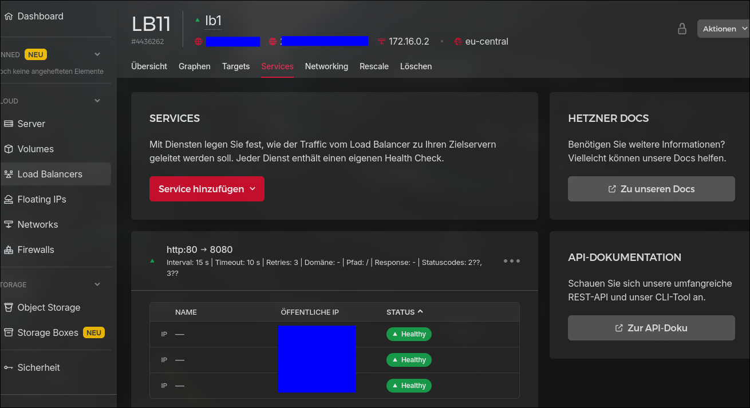Select Volumes from the sidebar
The width and height of the screenshot is (750, 408).
[34, 149]
